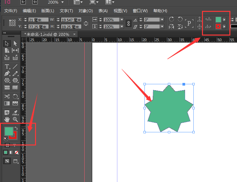Open the stroke color options arrow
Viewport: 237px width, 182px height.
(224, 27)
